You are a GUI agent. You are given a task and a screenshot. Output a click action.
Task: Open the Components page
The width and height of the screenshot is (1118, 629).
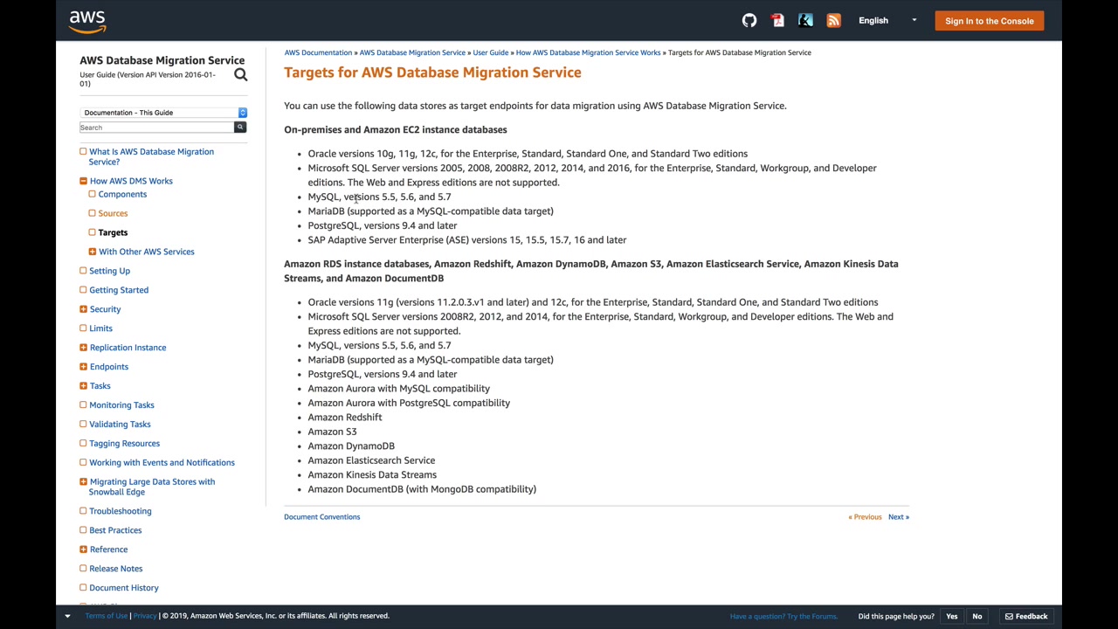122,194
